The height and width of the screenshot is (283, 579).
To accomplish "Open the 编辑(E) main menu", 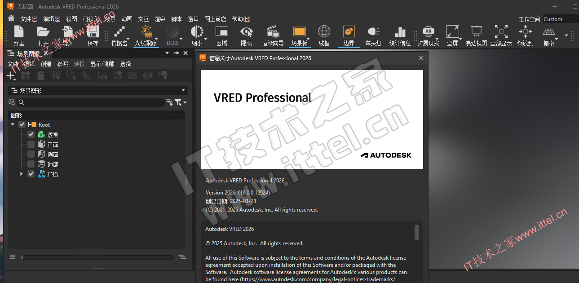I will click(x=52, y=19).
